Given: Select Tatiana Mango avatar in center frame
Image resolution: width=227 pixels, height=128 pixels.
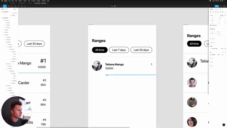Looking at the screenshot, I should coord(97,66).
